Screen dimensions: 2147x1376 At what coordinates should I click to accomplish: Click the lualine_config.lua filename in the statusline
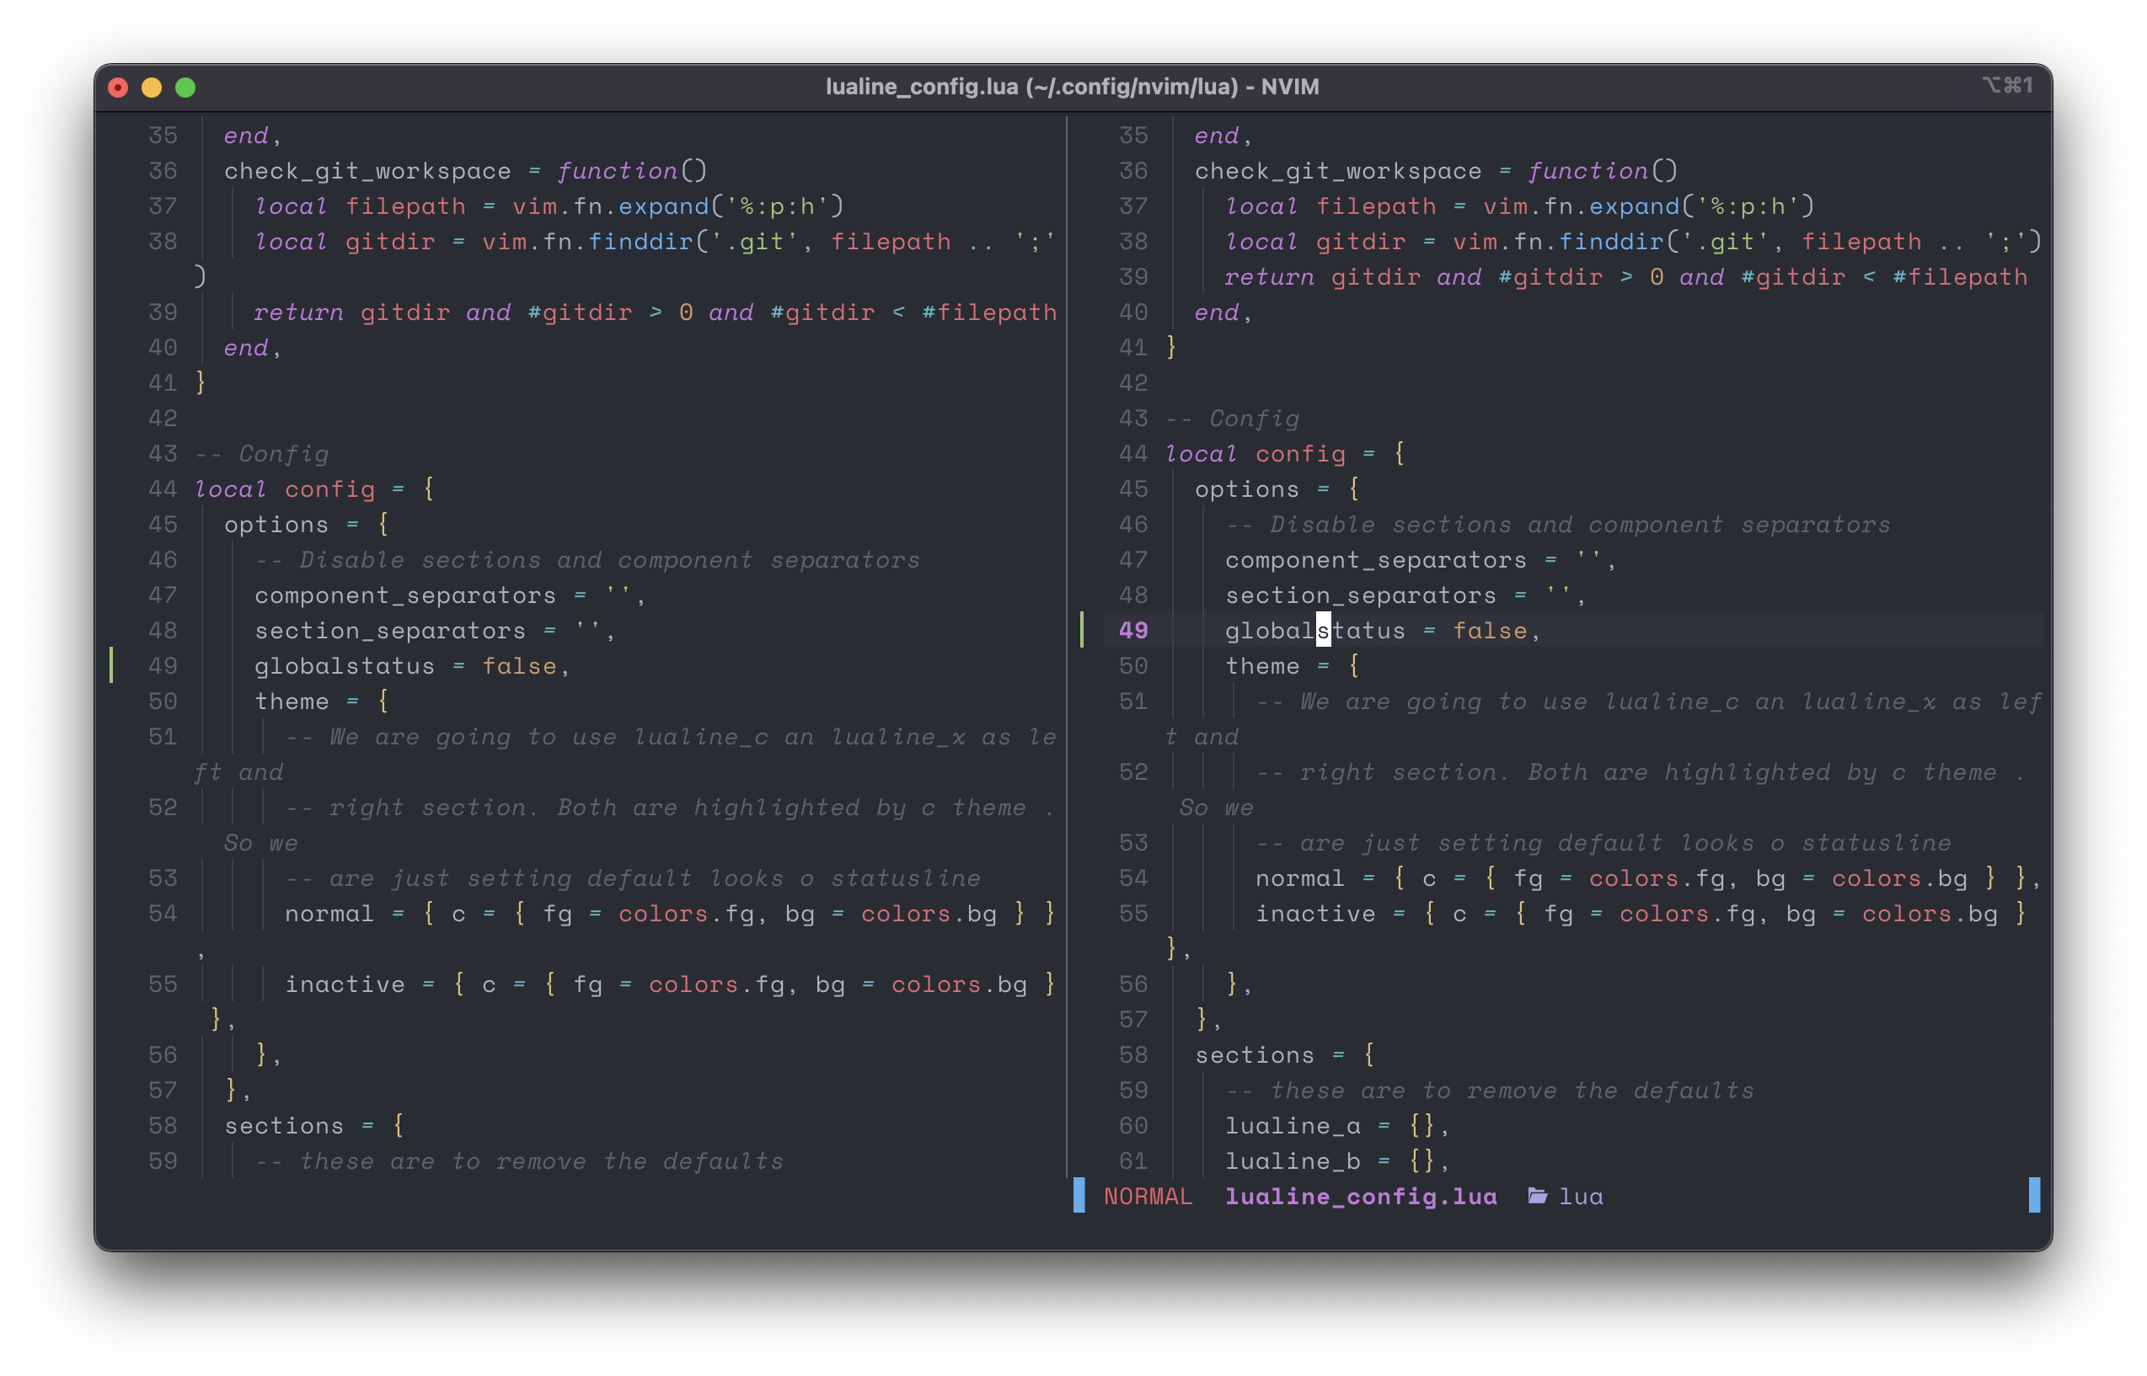1361,1197
